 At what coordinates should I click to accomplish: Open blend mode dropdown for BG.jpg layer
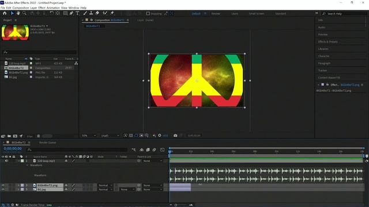click(x=105, y=189)
